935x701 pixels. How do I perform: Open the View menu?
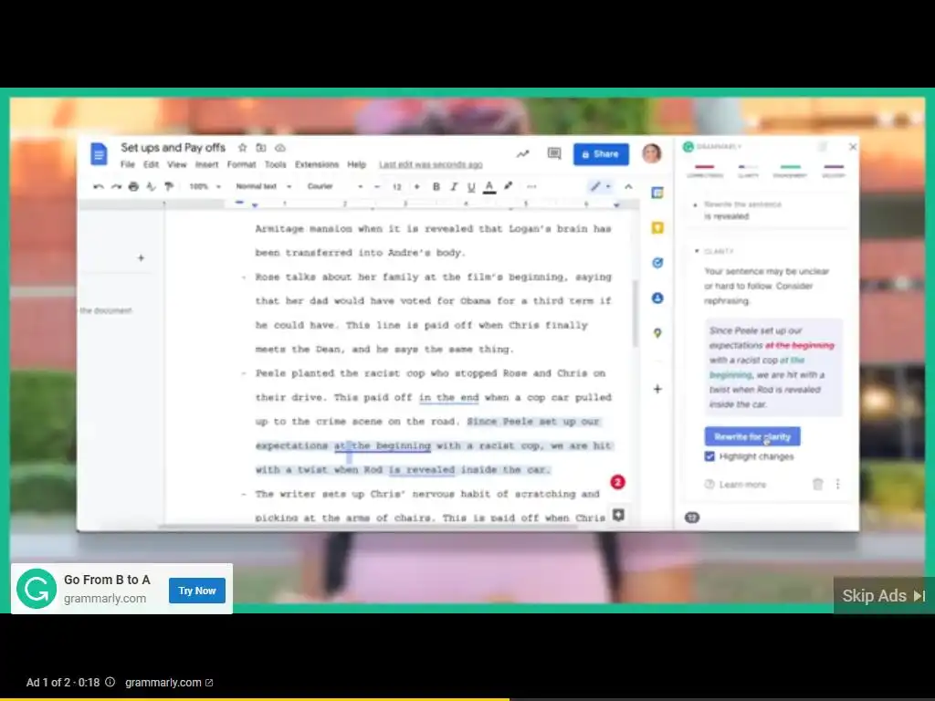[176, 164]
